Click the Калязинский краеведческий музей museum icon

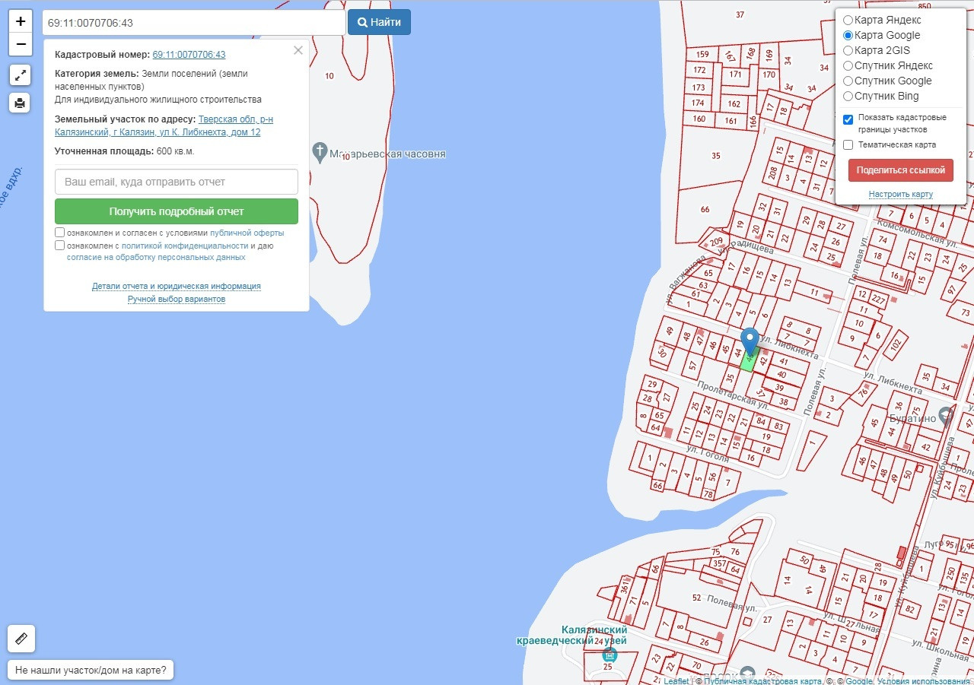click(608, 655)
